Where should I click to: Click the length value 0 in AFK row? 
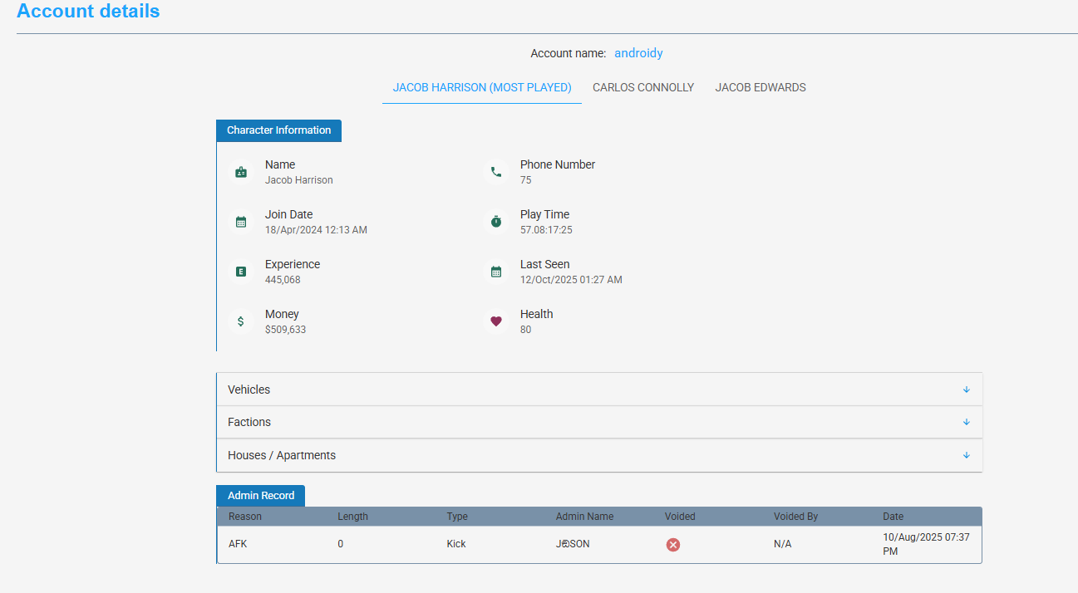tap(341, 544)
